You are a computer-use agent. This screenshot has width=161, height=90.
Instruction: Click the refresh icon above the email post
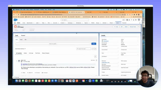point(95,56)
